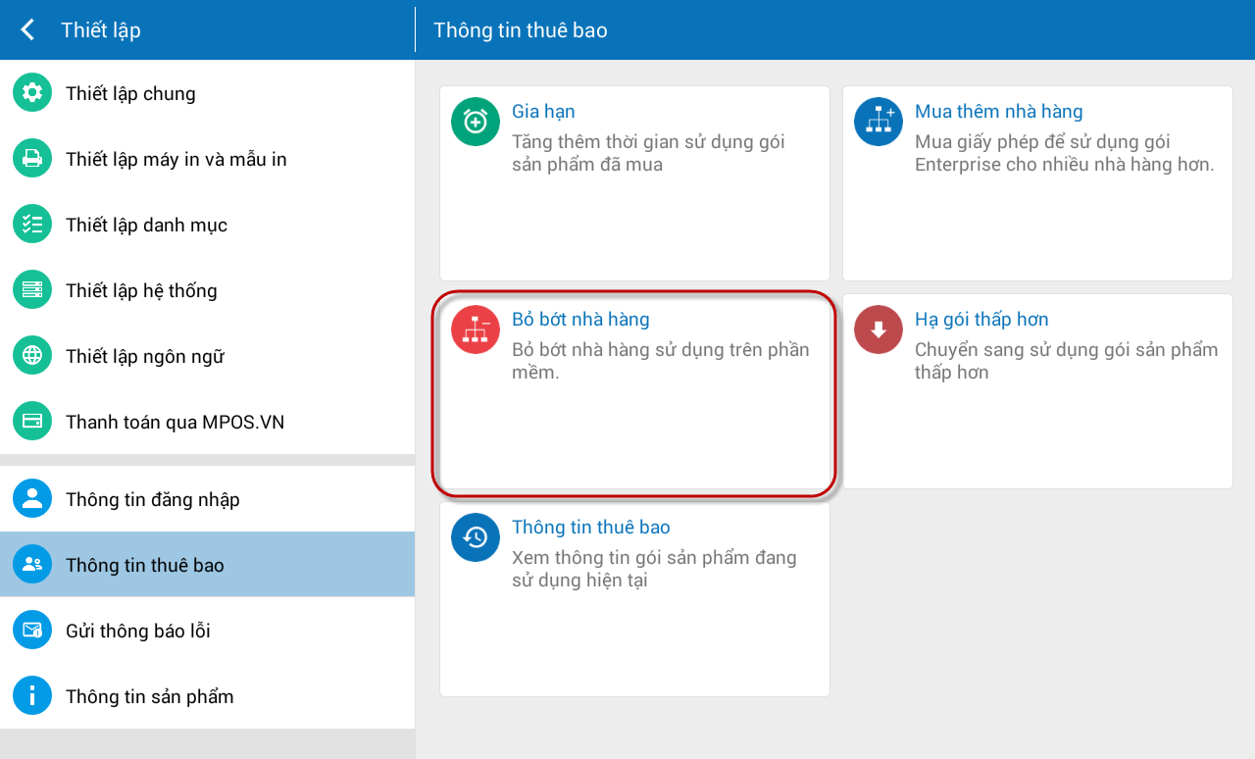Click the 'Thông tin thuê bao' page header title

tap(521, 30)
